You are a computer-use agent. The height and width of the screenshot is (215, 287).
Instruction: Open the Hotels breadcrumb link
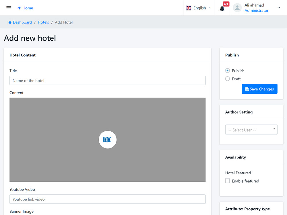43,22
